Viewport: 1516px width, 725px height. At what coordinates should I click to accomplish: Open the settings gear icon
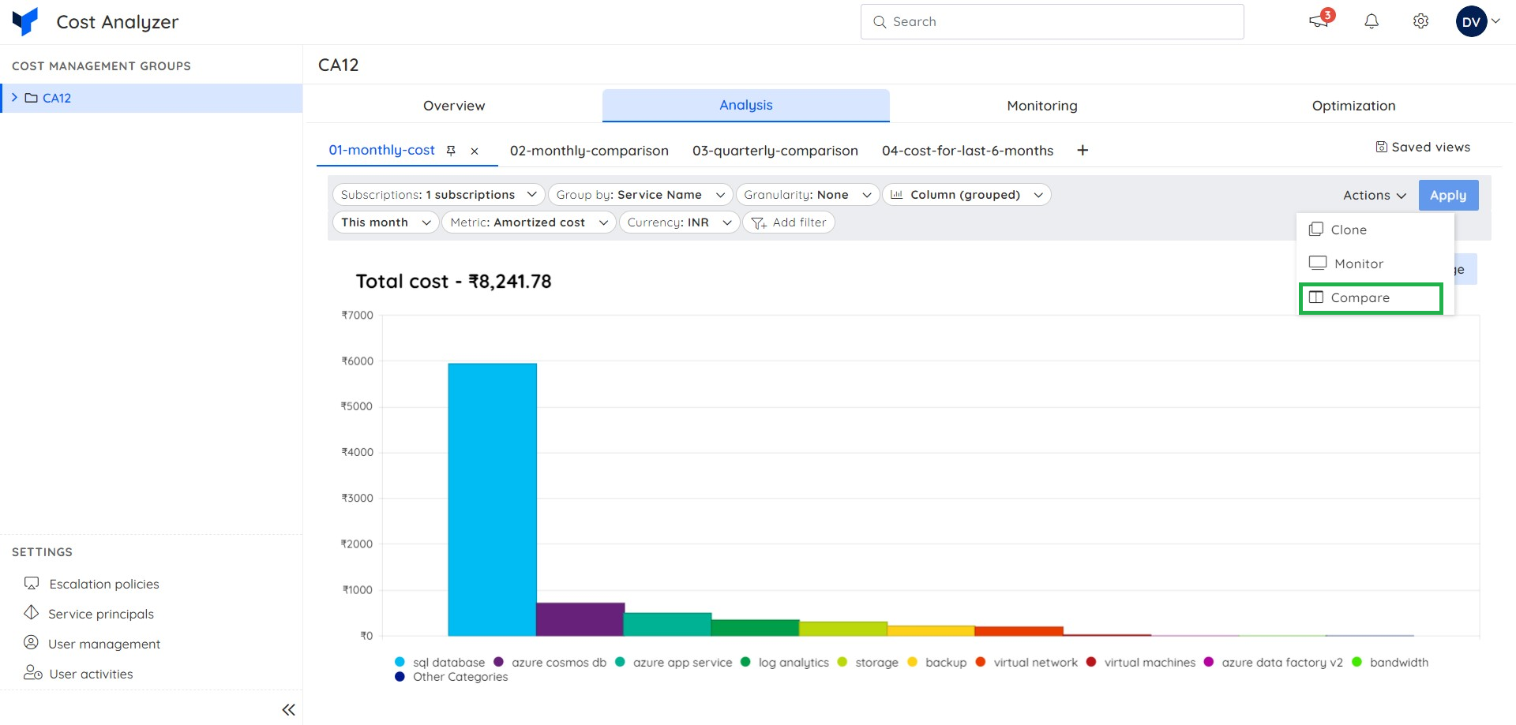tap(1420, 21)
